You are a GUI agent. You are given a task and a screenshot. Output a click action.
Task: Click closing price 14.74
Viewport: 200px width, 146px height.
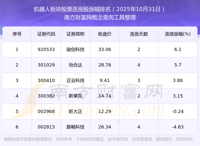(105, 96)
